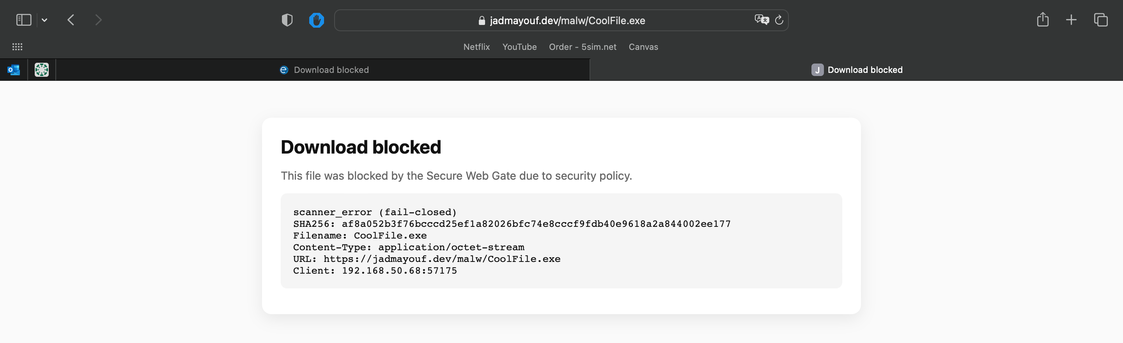Open the privacy report shield icon

pos(287,20)
